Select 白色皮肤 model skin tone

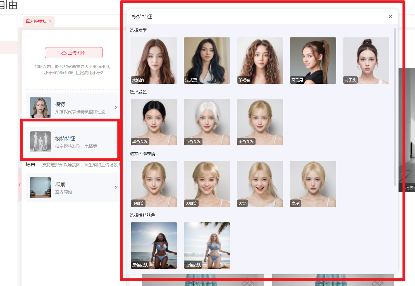point(207,246)
